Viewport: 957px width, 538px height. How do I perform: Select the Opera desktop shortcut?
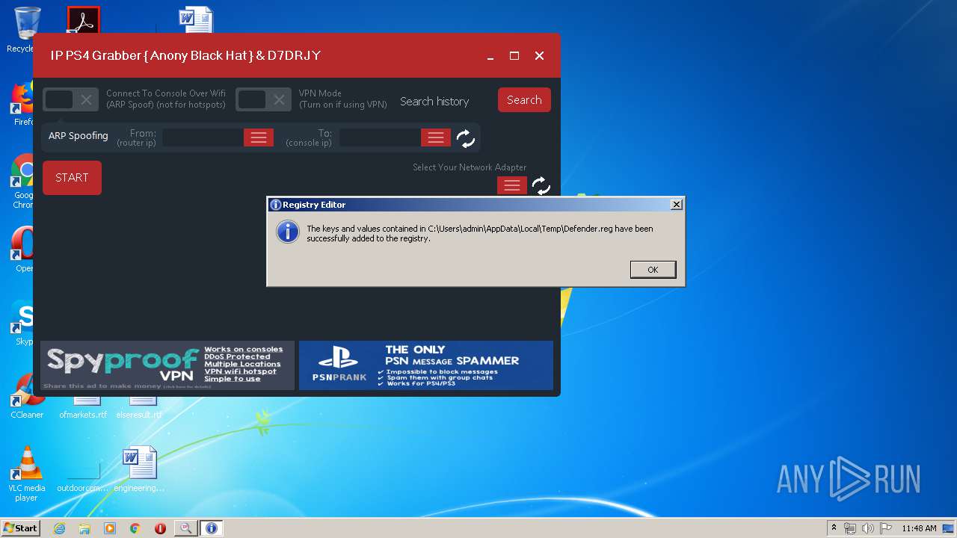point(22,250)
